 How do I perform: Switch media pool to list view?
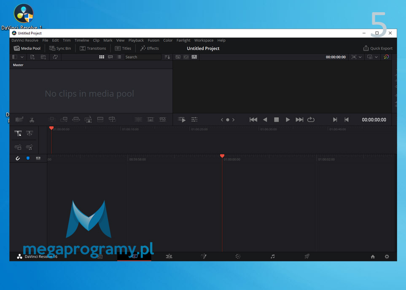119,57
